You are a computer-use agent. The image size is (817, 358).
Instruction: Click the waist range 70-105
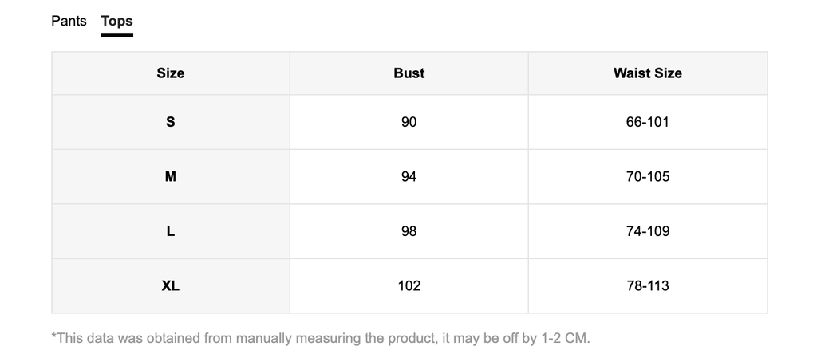[647, 176]
